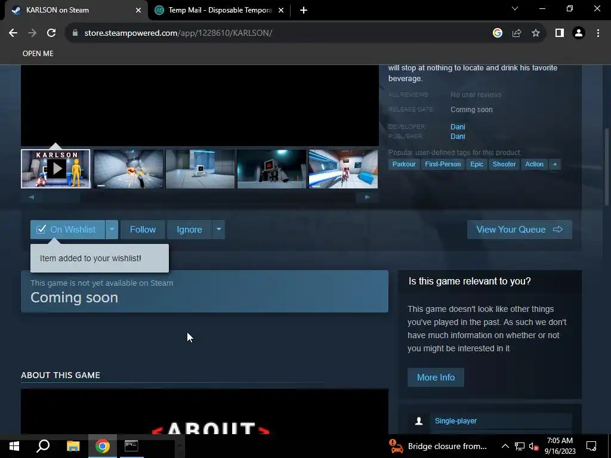Screen dimensions: 611x458
Task: Click the Coming soon release date text
Action: pos(471,110)
